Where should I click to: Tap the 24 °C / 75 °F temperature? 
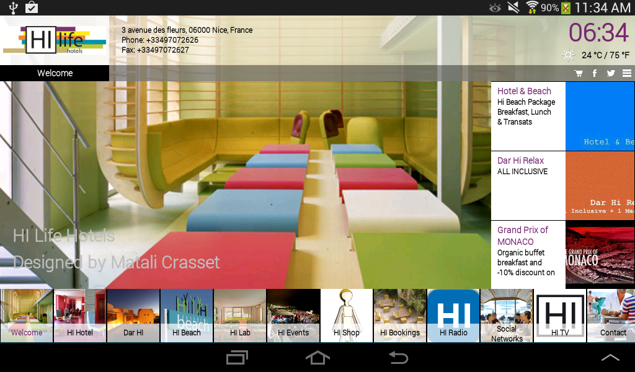(605, 55)
